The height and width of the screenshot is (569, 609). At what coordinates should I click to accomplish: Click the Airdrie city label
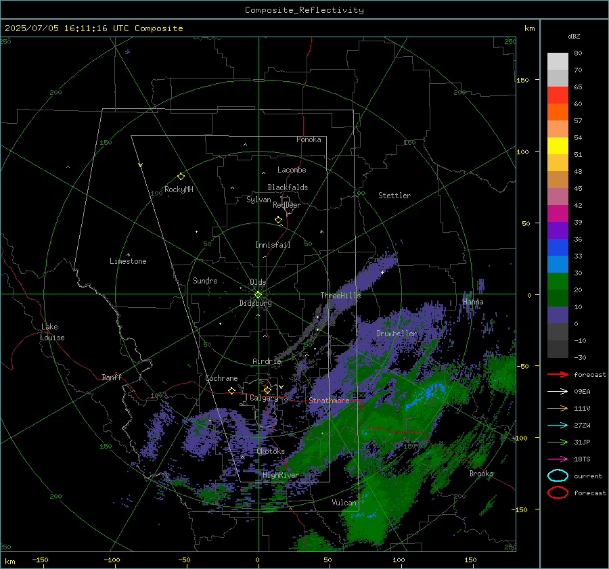point(267,361)
